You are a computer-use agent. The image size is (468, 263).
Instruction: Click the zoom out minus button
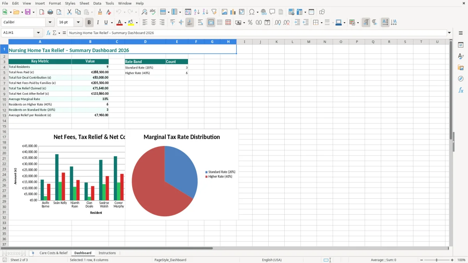pyautogui.click(x=422, y=260)
